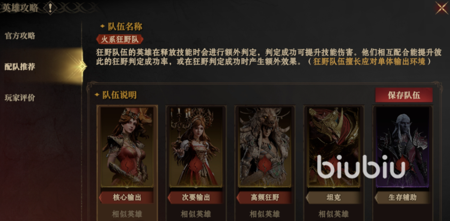Screen dimensions: 450x221
Task: Click the 核心输出 role label
Action: pos(126,197)
